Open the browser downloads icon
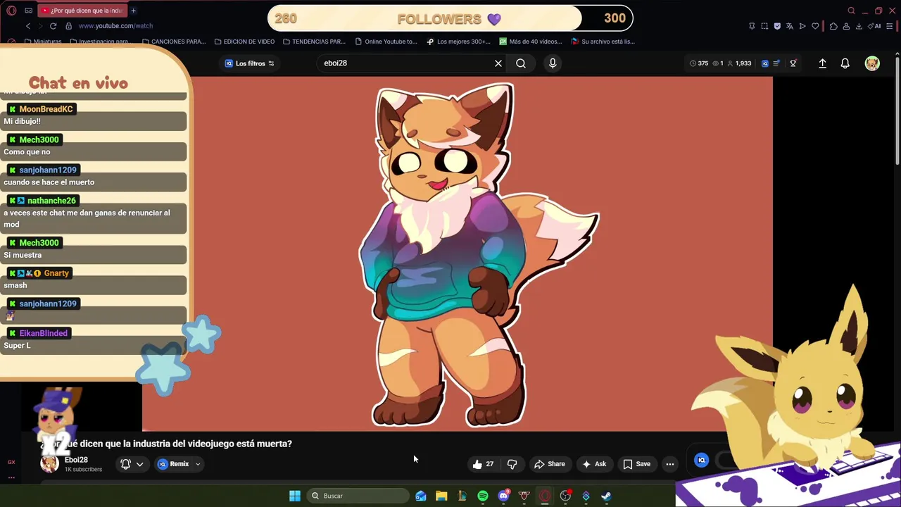 [x=859, y=26]
